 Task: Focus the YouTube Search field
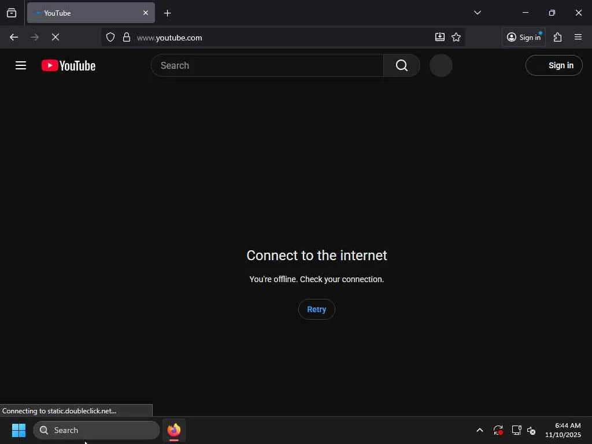click(267, 65)
